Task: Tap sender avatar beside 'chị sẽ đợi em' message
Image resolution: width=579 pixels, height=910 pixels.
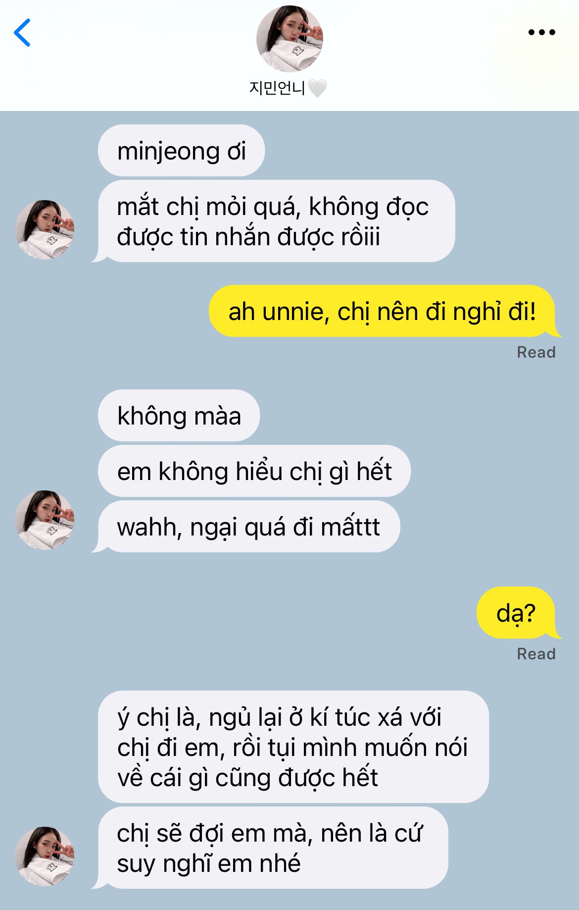Action: (45, 856)
